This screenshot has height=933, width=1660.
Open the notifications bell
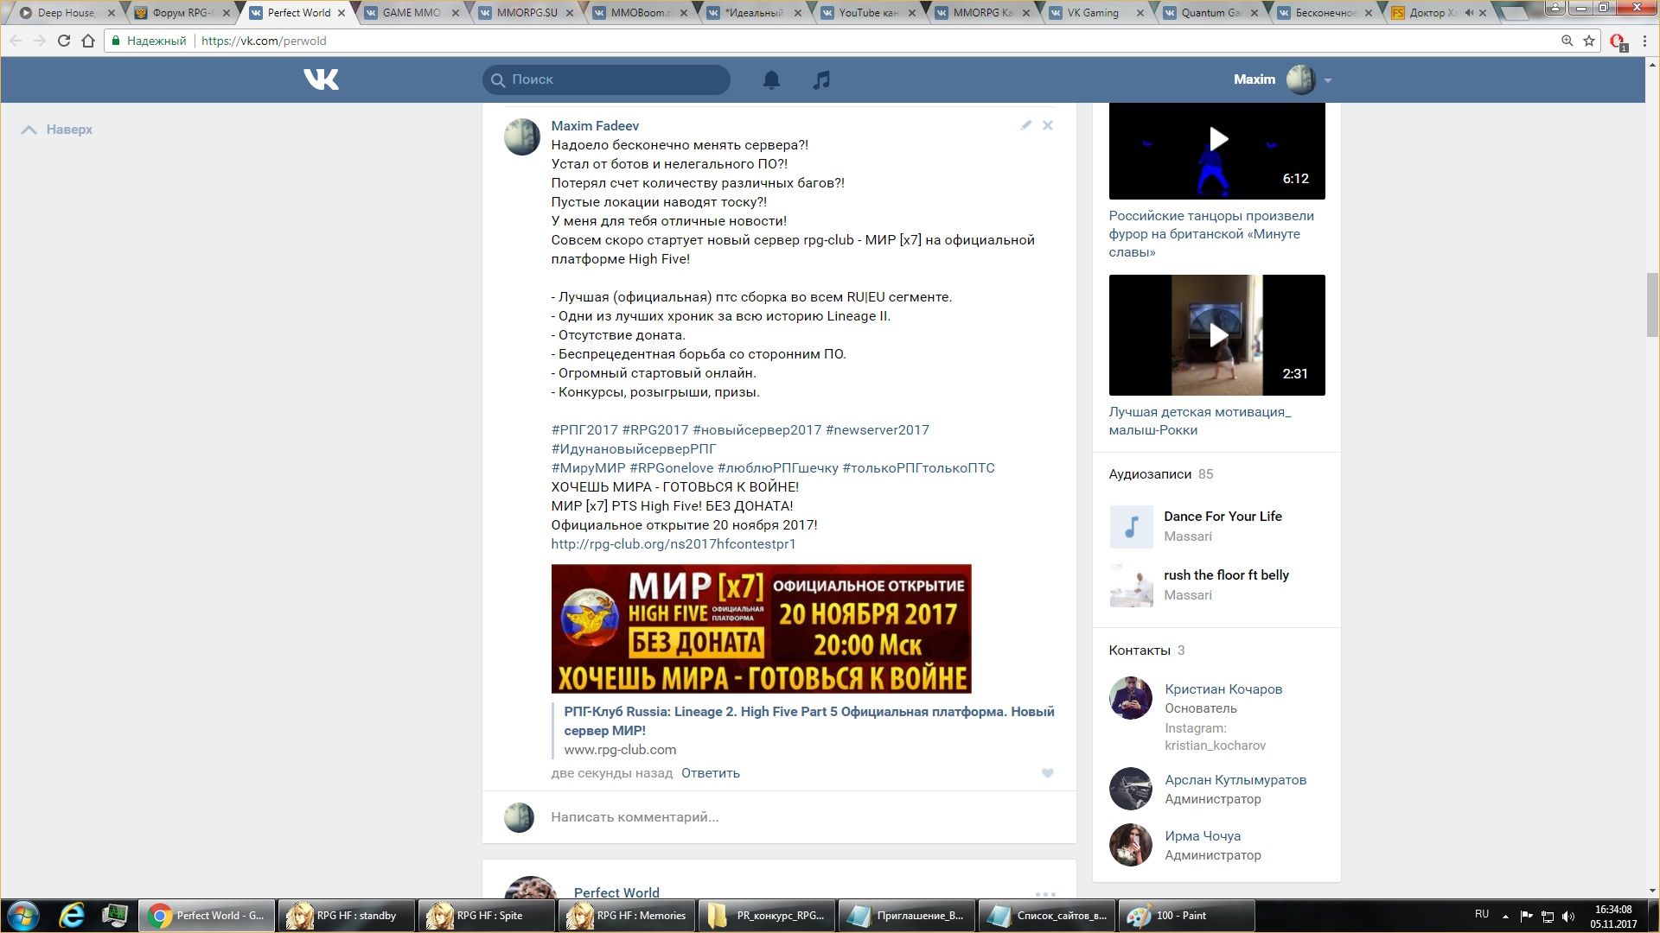771,79
